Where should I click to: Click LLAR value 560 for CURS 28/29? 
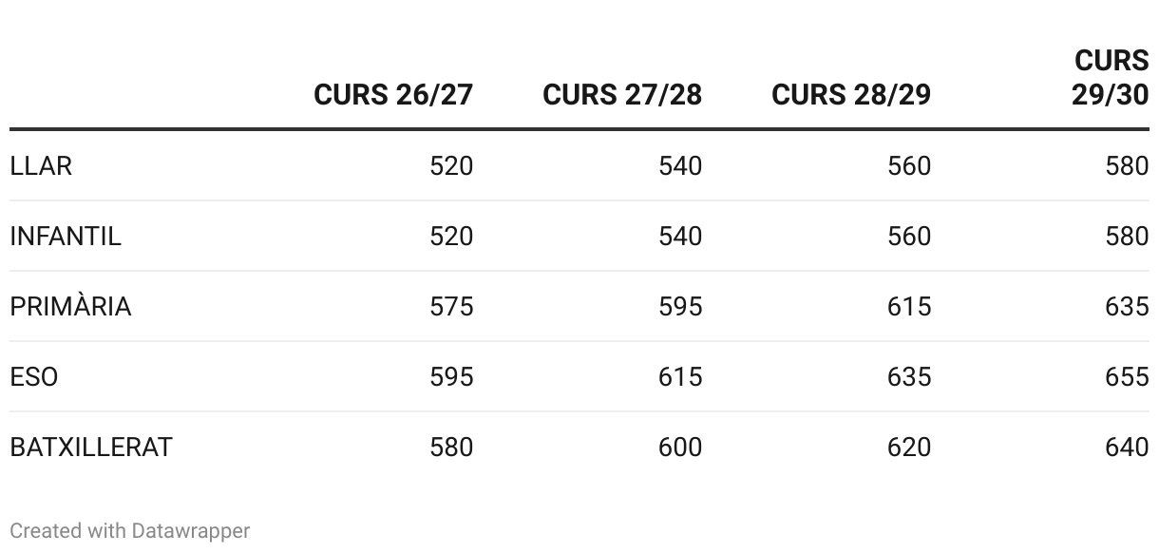tap(909, 166)
